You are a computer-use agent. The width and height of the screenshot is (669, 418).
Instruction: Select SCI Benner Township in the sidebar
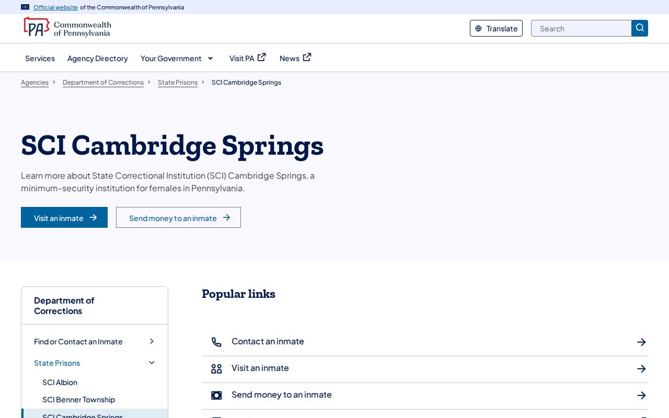(78, 400)
